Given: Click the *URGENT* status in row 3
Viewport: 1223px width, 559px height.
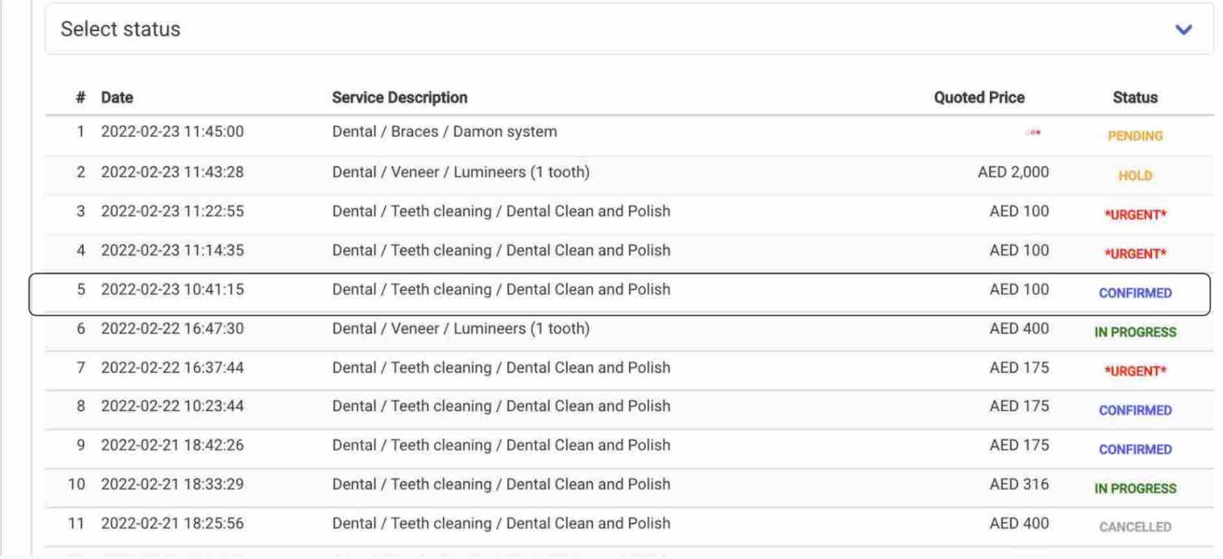Looking at the screenshot, I should point(1135,215).
